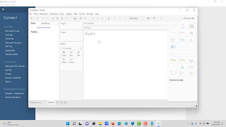
Task: Select the histogram chart in Show Me
Action: click(x=182, y=67)
